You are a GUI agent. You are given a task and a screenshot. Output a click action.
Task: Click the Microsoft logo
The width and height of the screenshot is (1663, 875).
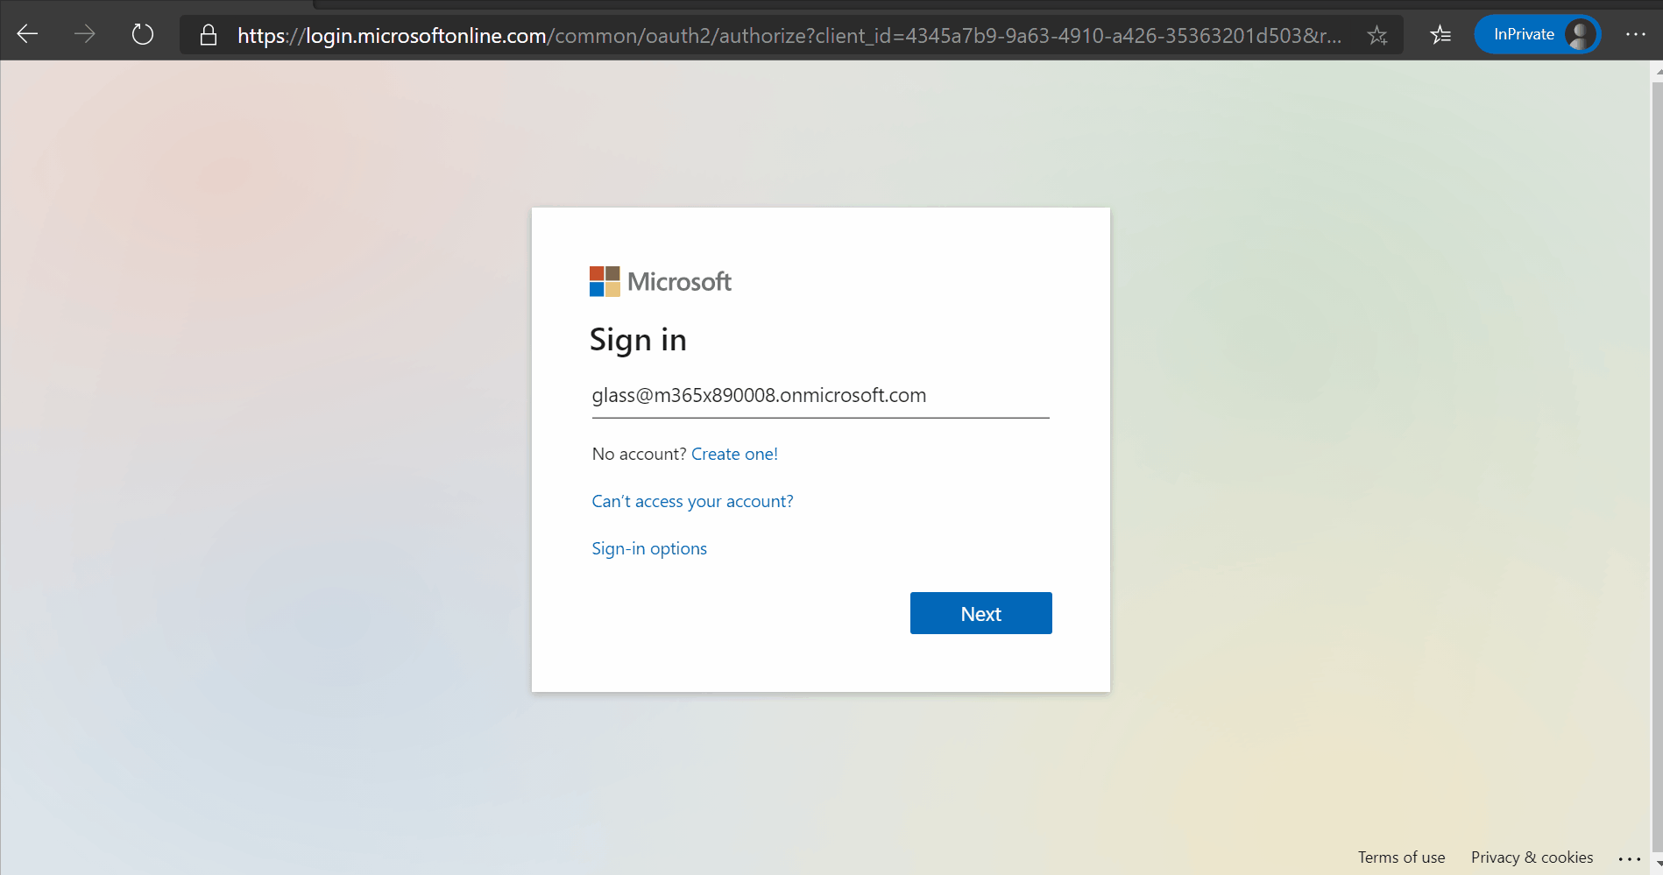(x=660, y=281)
